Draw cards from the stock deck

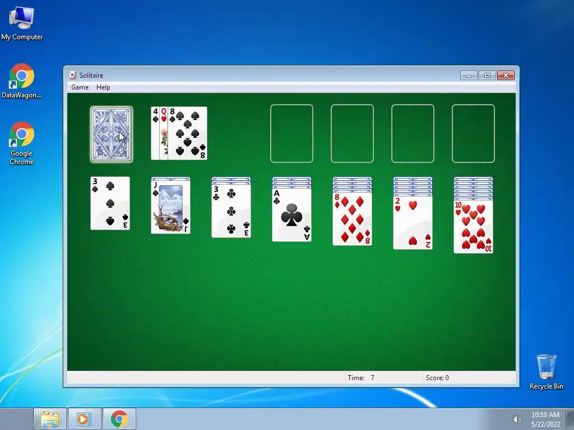click(112, 134)
